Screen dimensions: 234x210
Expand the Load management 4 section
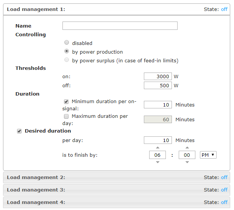[x=36, y=202]
